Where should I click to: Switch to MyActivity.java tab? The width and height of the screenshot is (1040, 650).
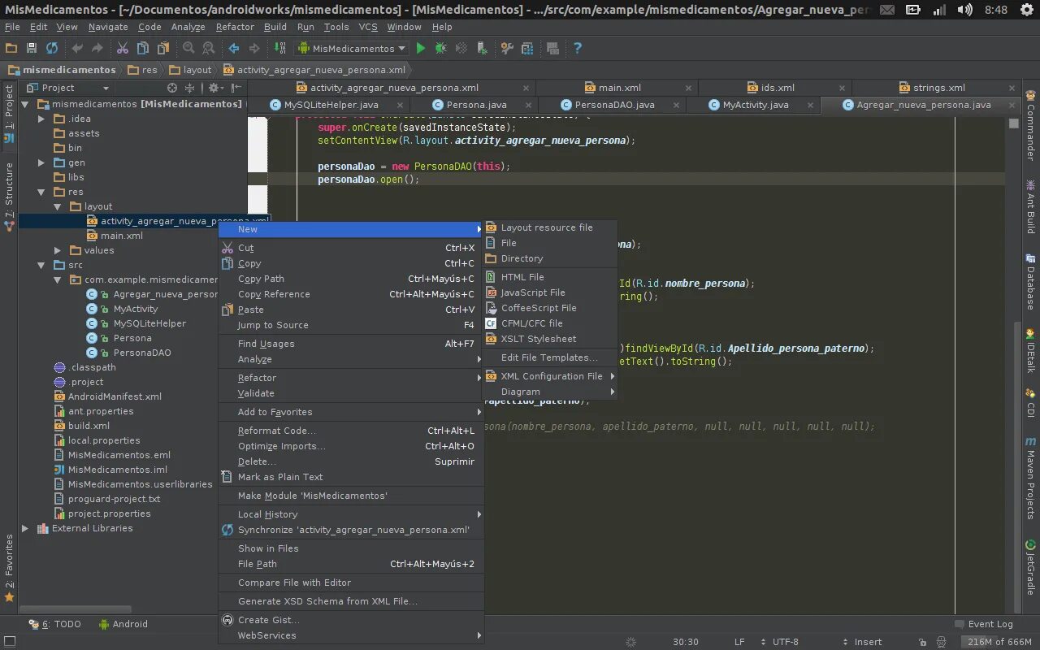pos(755,105)
